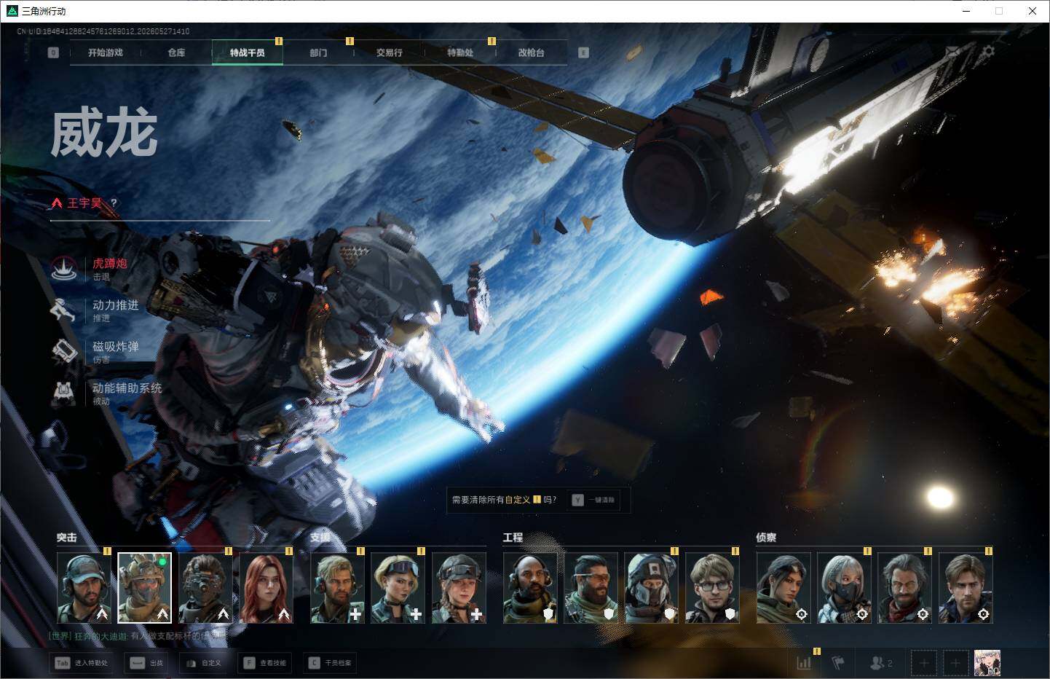1050x679 pixels.
Task: Switch to the 特勤处 tab
Action: [460, 52]
